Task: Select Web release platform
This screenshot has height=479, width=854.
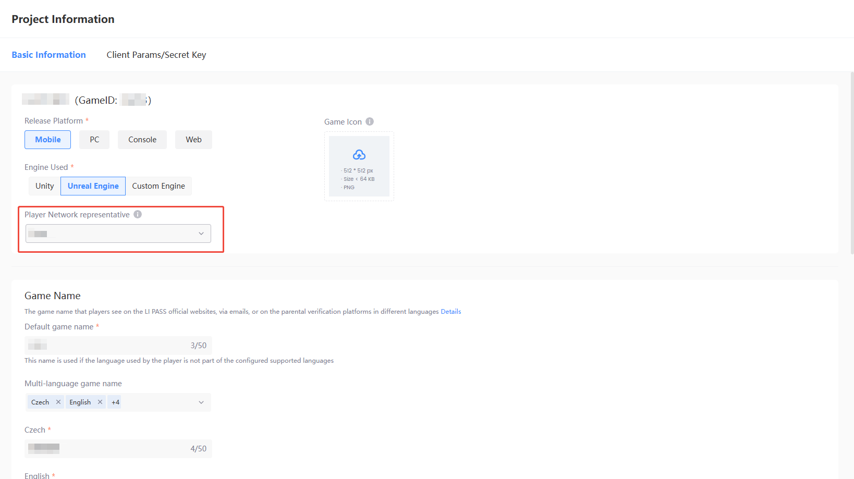Action: [193, 140]
